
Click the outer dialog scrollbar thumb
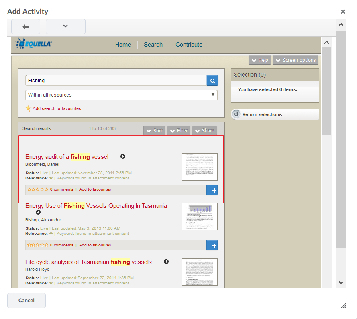point(341,139)
